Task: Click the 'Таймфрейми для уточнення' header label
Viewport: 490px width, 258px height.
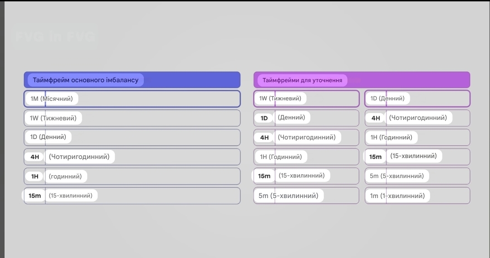Action: point(302,80)
